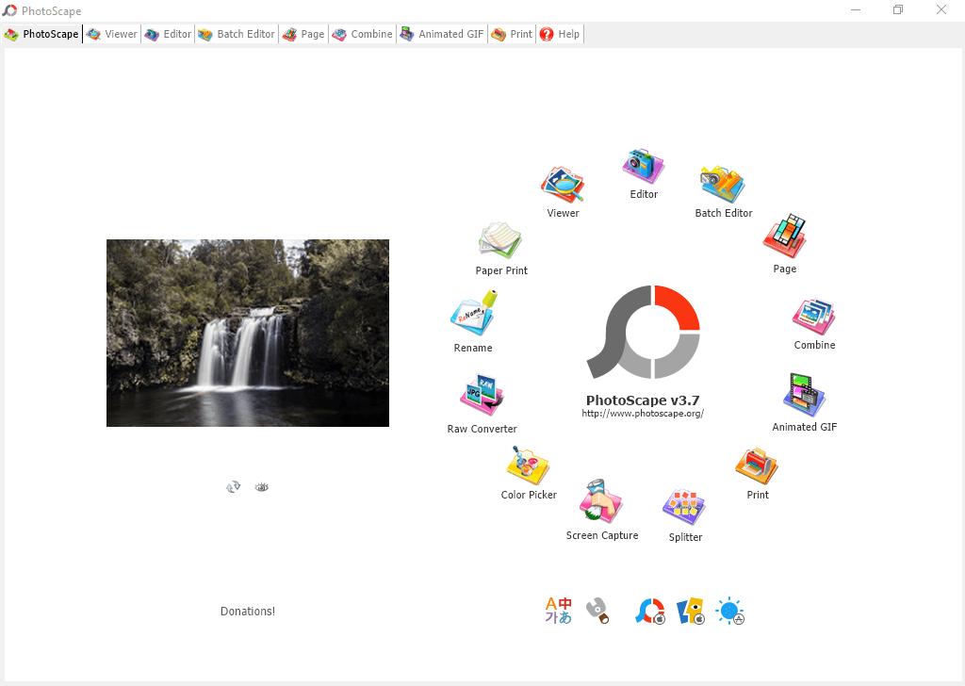Screen dimensions: 965x686
Task: Click the Donations! link
Action: coord(248,612)
